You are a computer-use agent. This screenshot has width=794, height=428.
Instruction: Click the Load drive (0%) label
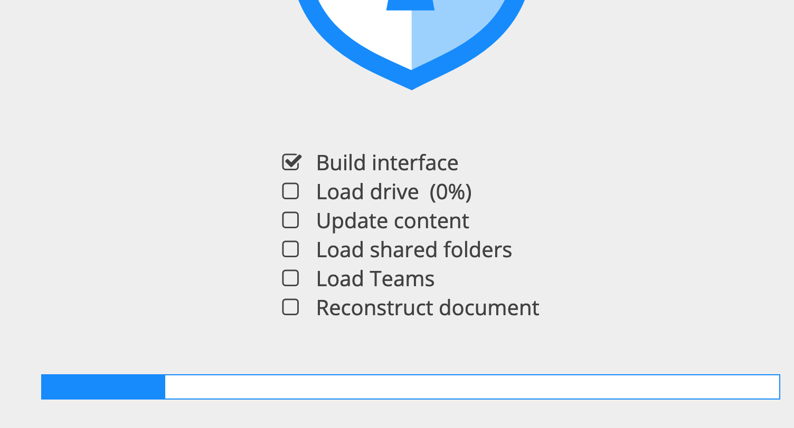point(394,191)
